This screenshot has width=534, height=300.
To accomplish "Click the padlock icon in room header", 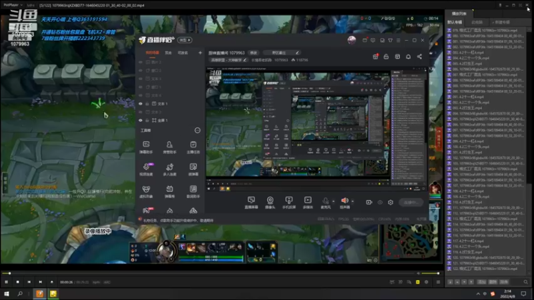I will [386, 57].
